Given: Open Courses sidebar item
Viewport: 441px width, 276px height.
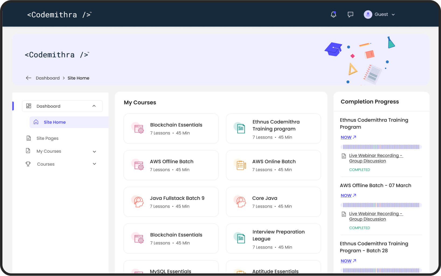Looking at the screenshot, I should (x=46, y=164).
